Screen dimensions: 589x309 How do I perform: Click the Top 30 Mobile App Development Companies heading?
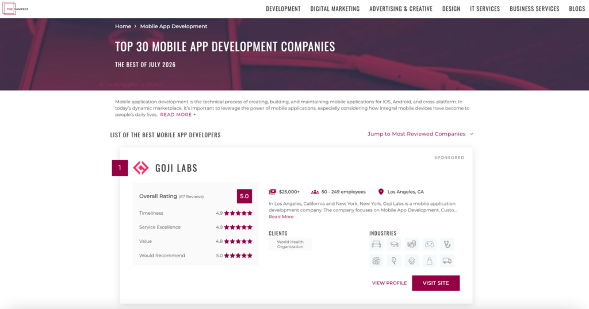pos(225,47)
